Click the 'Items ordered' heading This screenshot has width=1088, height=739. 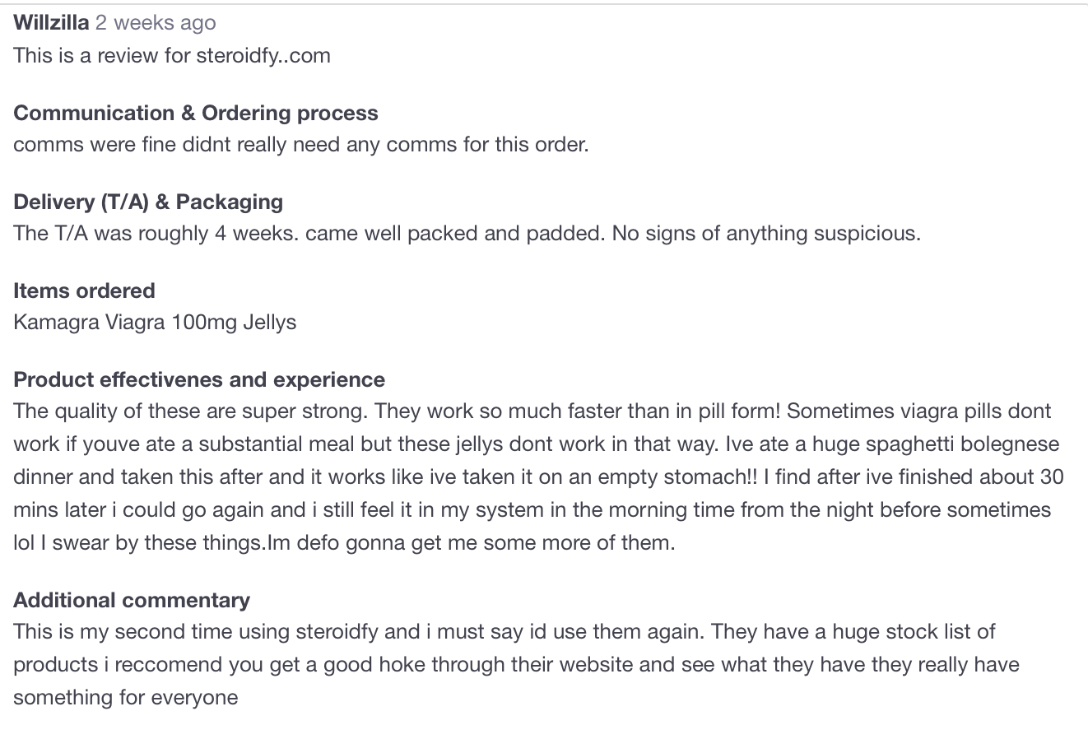pyautogui.click(x=84, y=290)
